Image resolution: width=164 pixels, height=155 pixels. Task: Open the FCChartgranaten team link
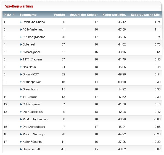[x=34, y=37]
